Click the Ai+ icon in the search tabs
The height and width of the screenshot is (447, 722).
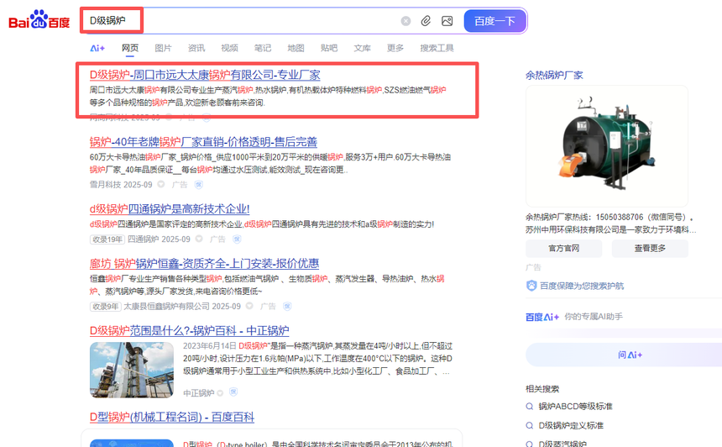97,48
